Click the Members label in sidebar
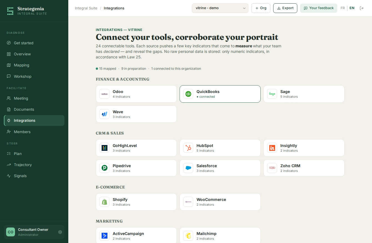372x243 pixels. 22,132
